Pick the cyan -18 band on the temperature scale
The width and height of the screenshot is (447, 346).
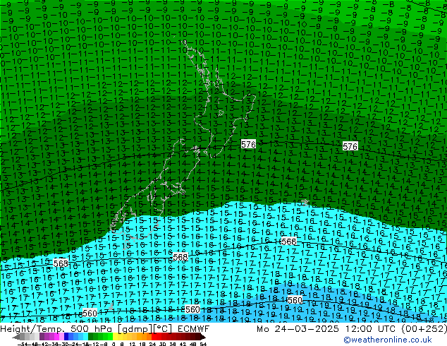(86, 338)
